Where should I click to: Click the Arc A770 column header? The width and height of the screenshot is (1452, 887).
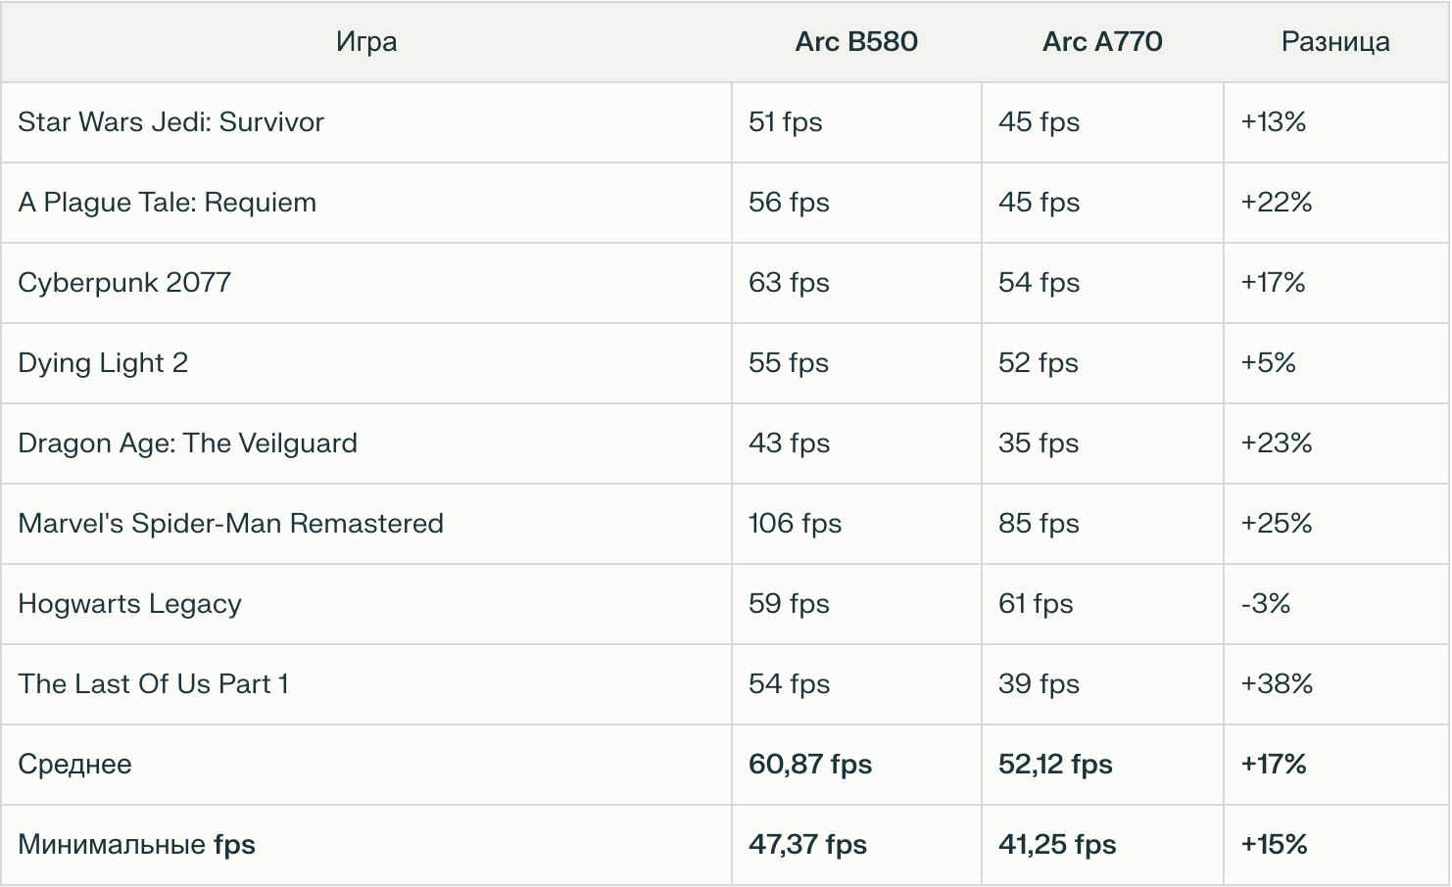pyautogui.click(x=1102, y=42)
